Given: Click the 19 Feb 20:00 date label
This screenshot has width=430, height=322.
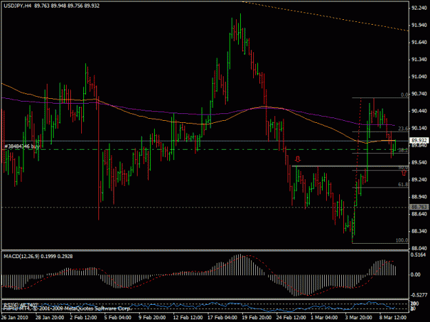Looking at the screenshot, I should pos(257,317).
